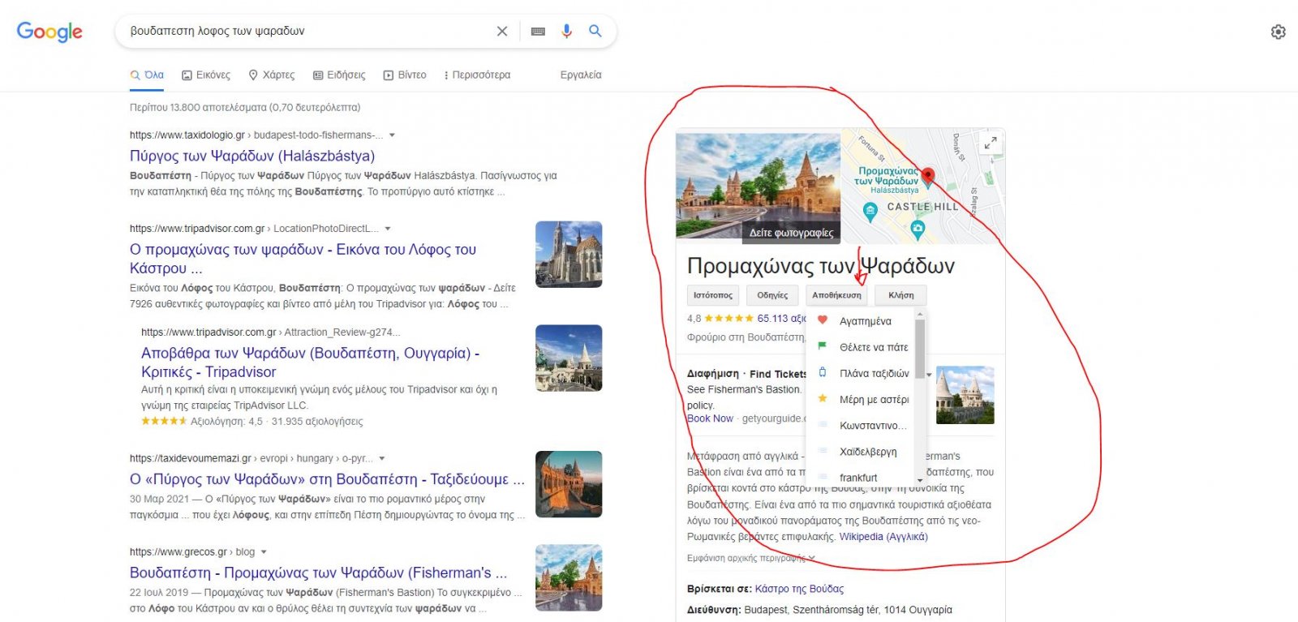Image resolution: width=1298 pixels, height=622 pixels.
Task: Select the heart Αγαπημένα list
Action: pyautogui.click(x=860, y=321)
